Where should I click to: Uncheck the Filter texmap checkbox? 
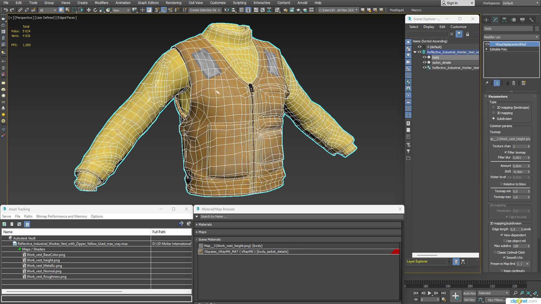(505, 152)
